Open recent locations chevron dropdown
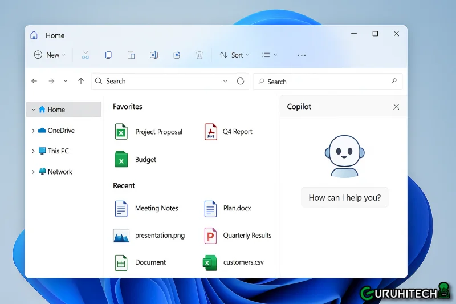 click(x=66, y=81)
